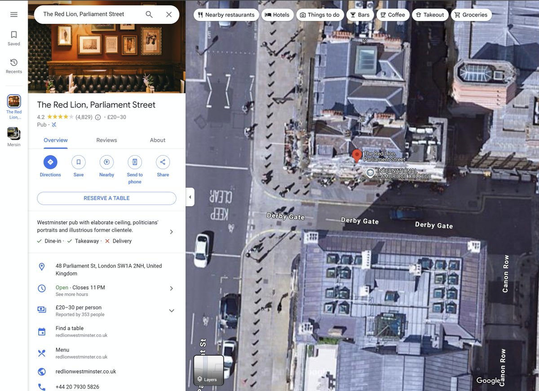Select the Hotels filter chip
This screenshot has width=539, height=391.
pos(277,15)
